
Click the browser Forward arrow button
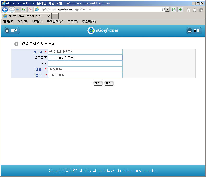[12, 10]
